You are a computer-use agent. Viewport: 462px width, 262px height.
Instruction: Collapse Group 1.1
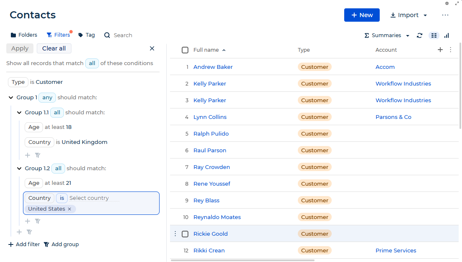tap(19, 113)
